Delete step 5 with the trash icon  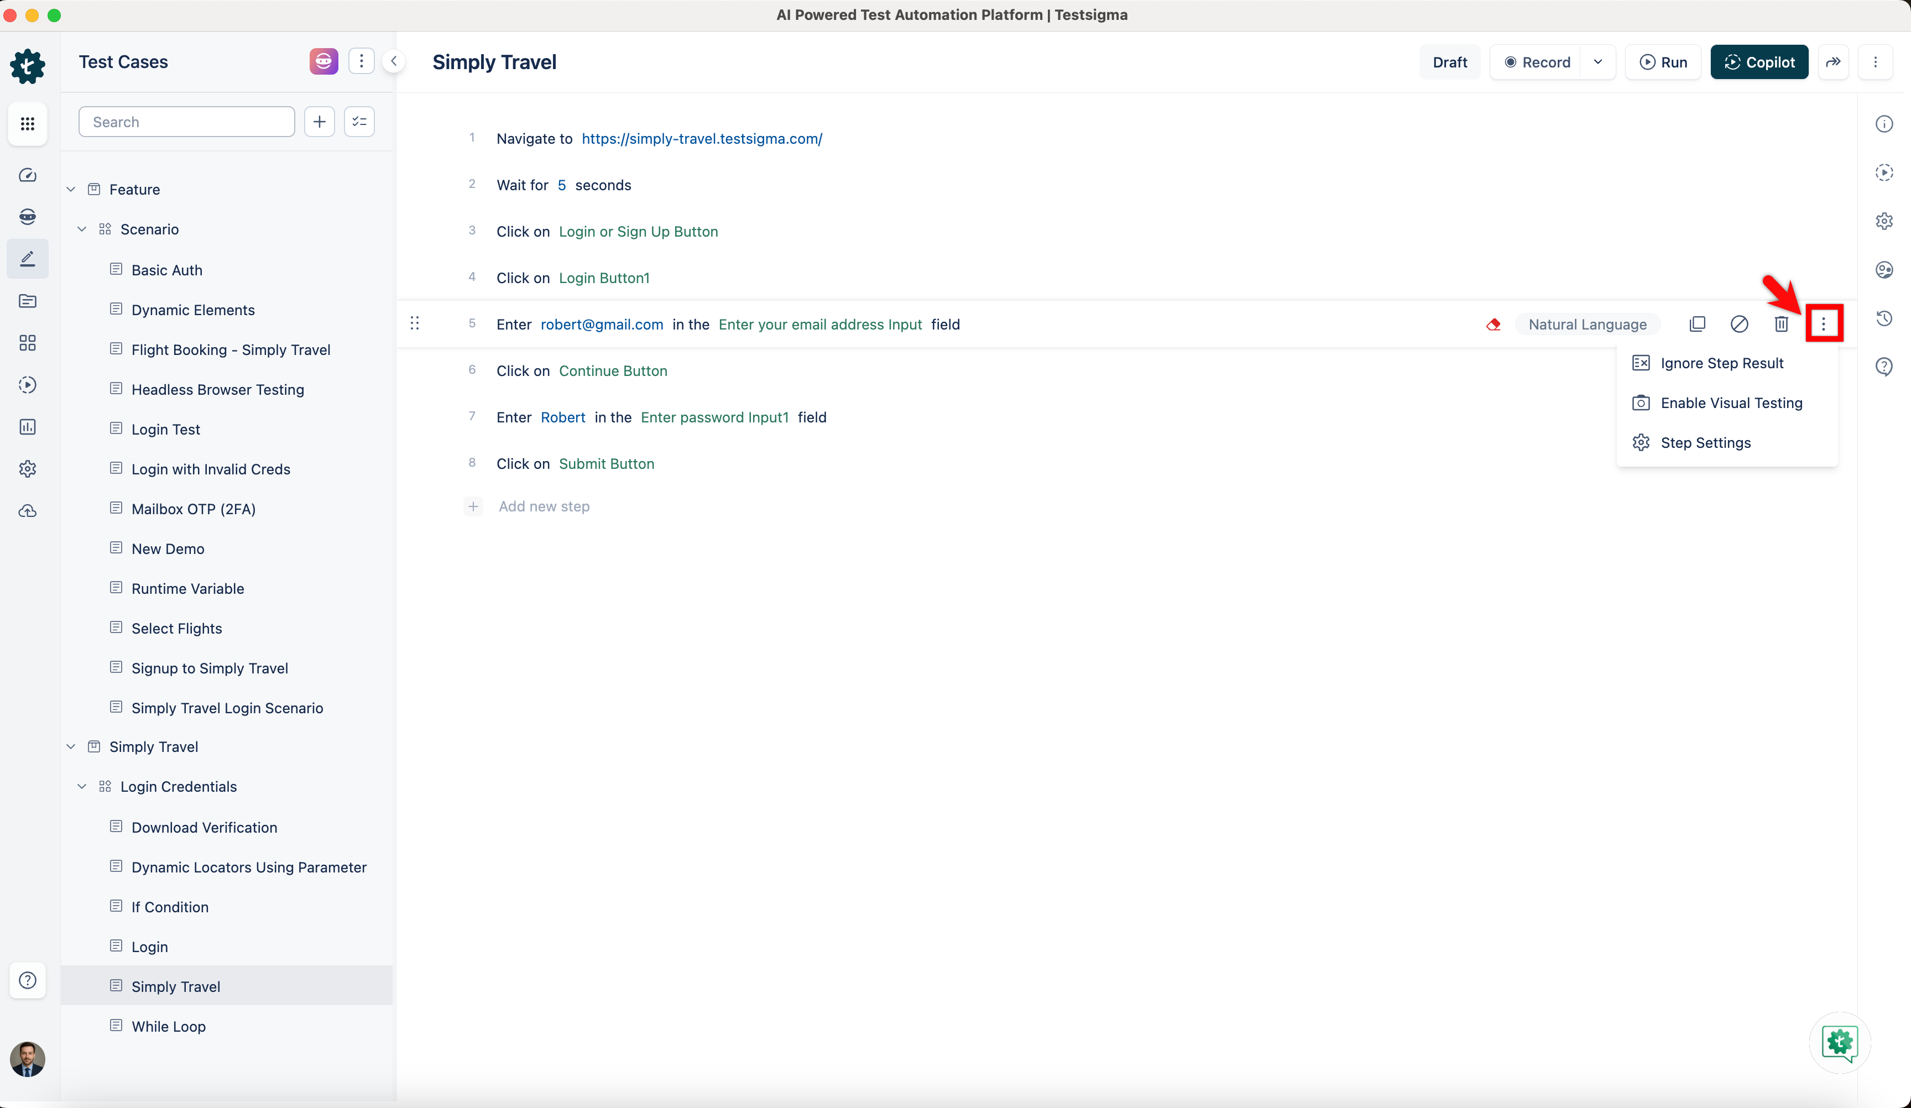[1781, 325]
